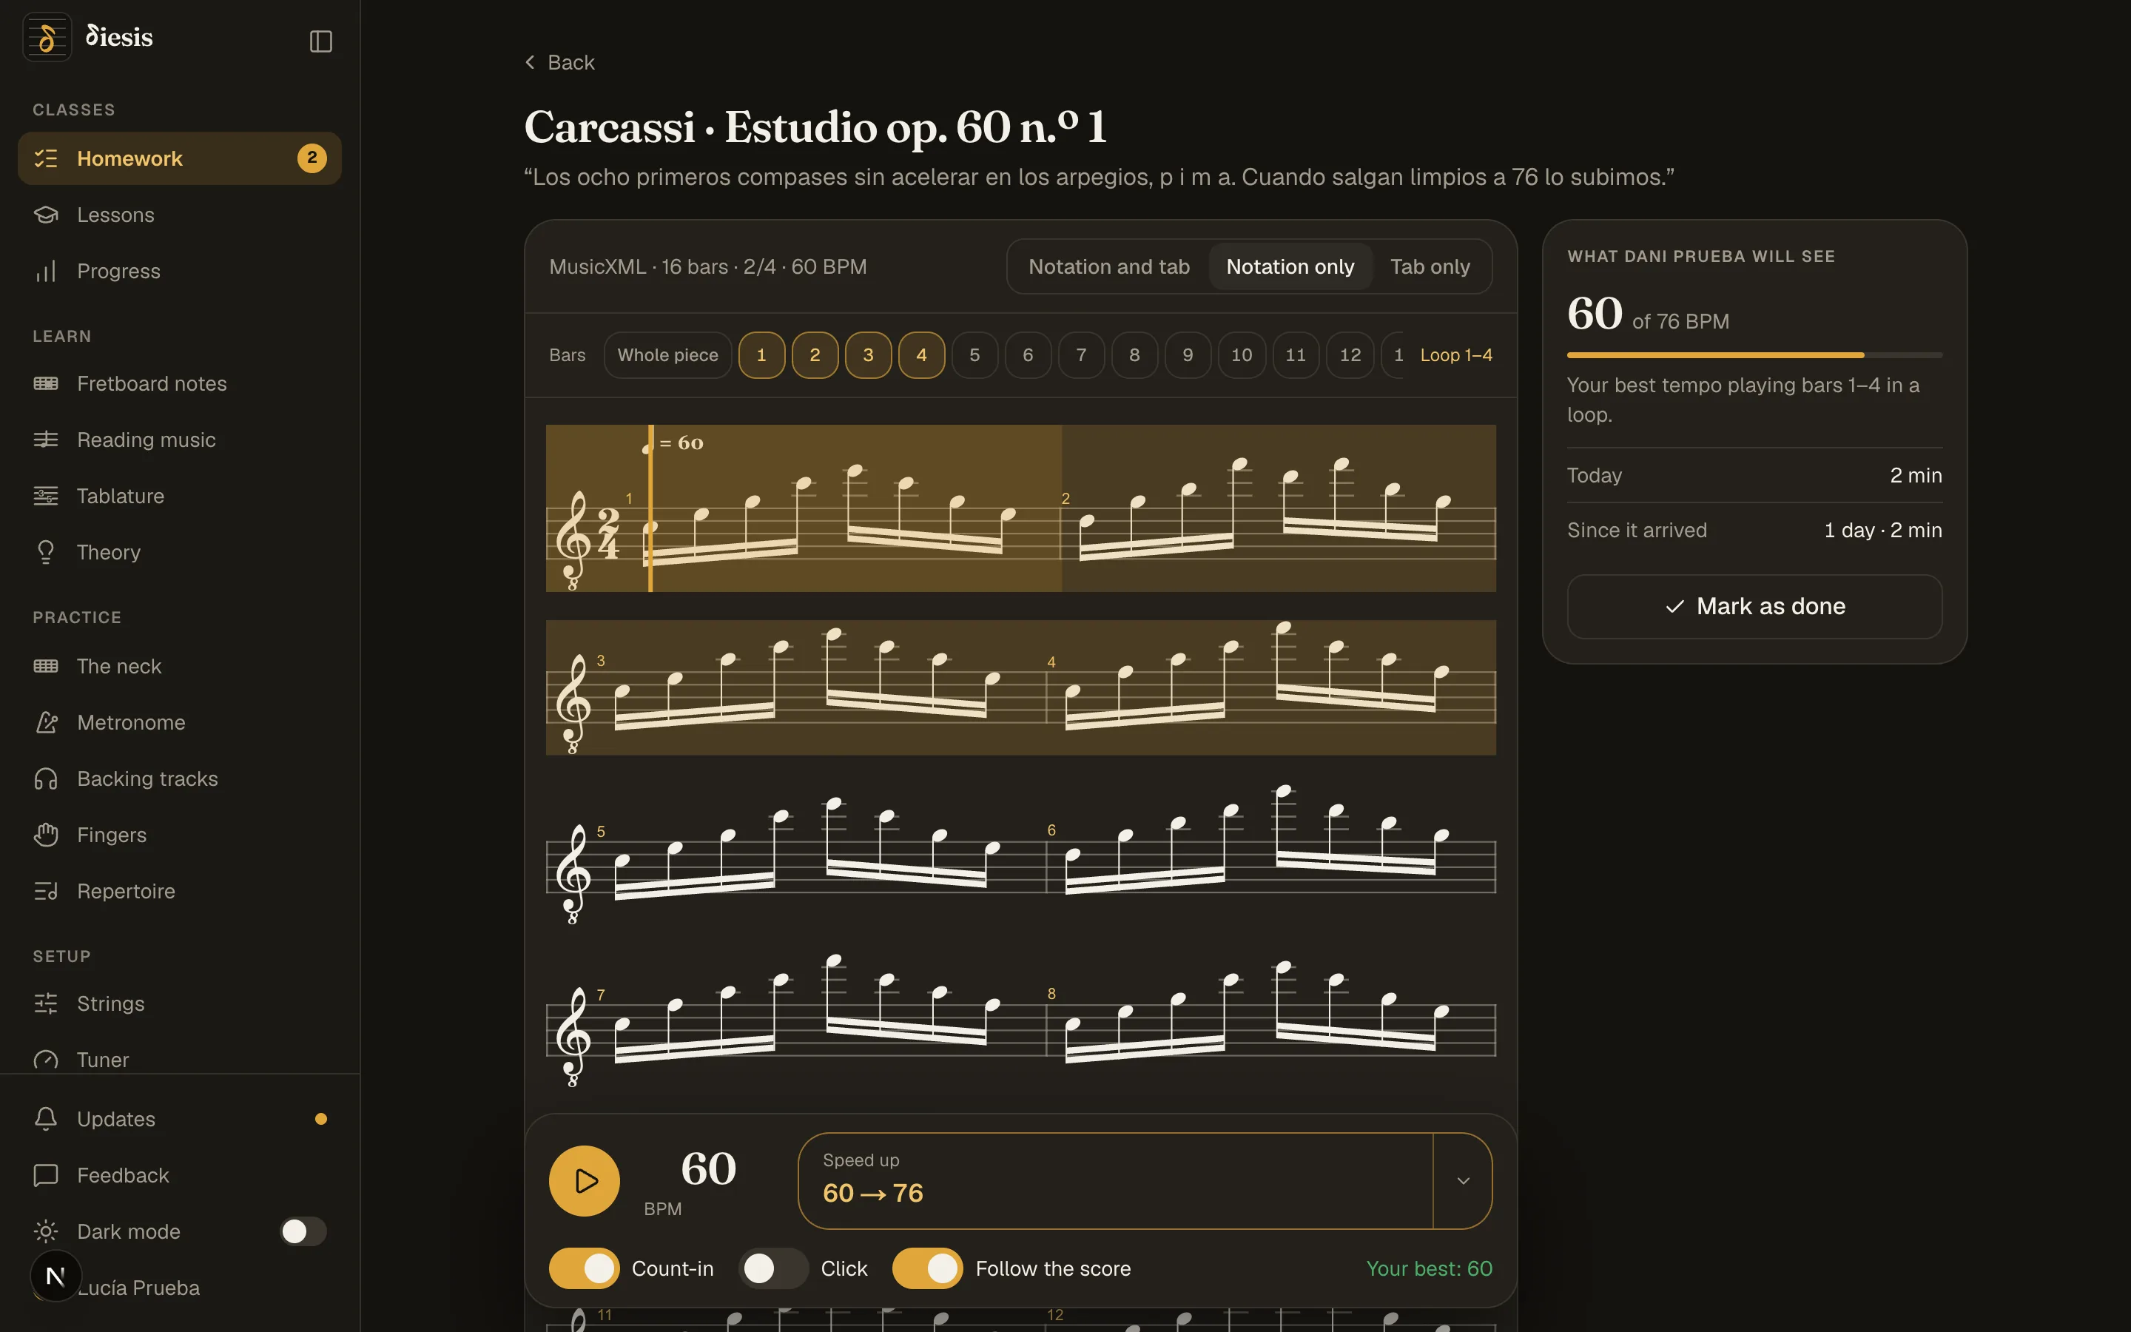Click Speed up 60 to 76 preset
Viewport: 2131px width, 1332px height.
pyautogui.click(x=1116, y=1180)
